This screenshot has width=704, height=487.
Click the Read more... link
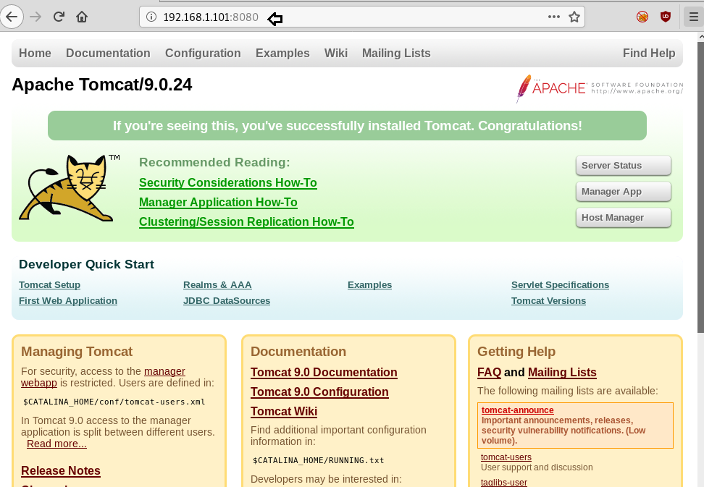coord(56,444)
